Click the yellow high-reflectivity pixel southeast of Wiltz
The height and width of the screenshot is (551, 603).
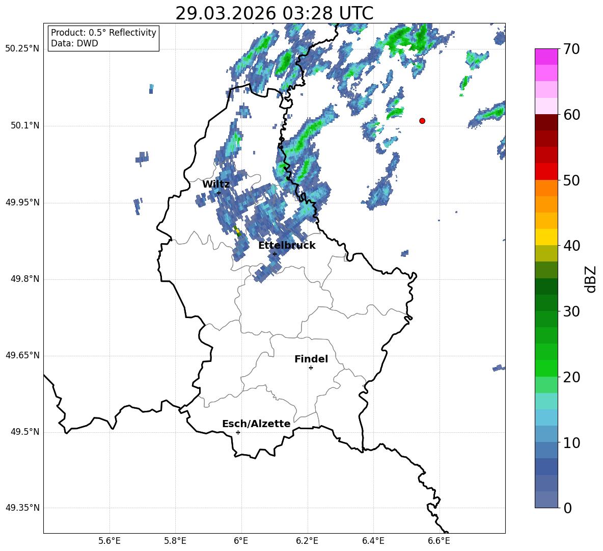coord(237,231)
